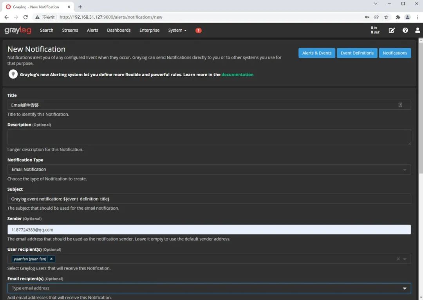This screenshot has height=300, width=423.
Task: Open the saved passwords key icon
Action: pyautogui.click(x=367, y=17)
